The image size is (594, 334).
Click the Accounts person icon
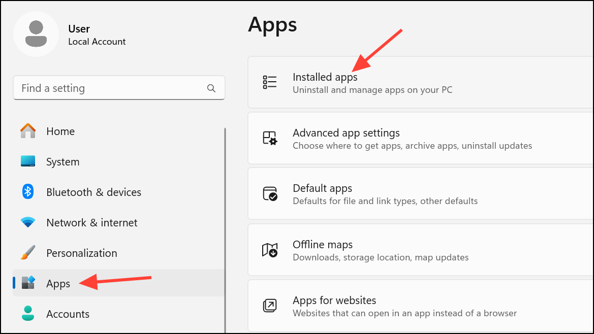pyautogui.click(x=28, y=313)
